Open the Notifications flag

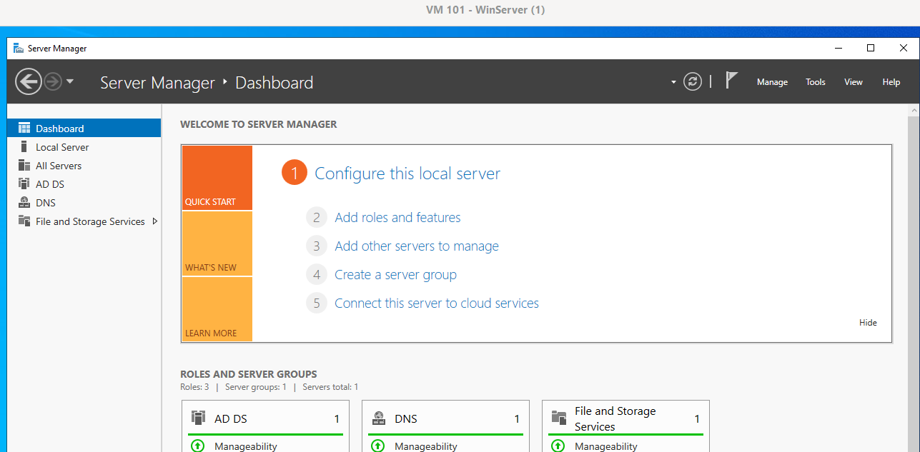(x=731, y=80)
